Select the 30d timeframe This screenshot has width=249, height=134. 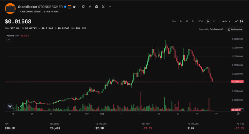click(200, 21)
